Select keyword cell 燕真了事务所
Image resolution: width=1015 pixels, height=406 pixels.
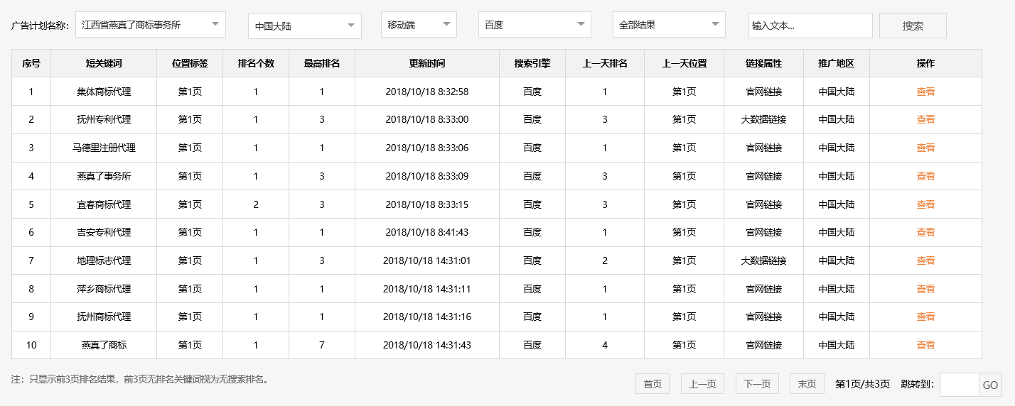(x=104, y=176)
